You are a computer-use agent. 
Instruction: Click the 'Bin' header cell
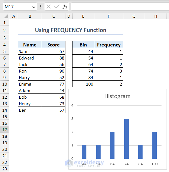point(83,45)
